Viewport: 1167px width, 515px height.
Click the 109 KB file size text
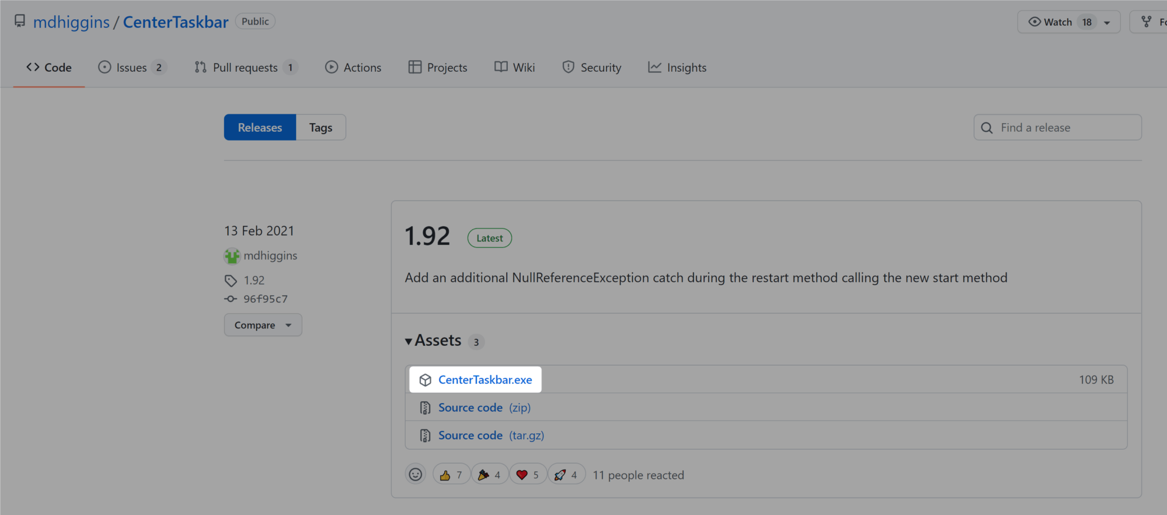[x=1096, y=380]
